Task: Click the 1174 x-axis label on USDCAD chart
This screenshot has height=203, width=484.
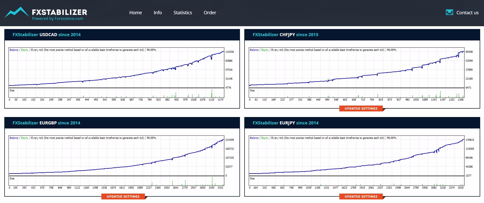Action: coord(220,100)
